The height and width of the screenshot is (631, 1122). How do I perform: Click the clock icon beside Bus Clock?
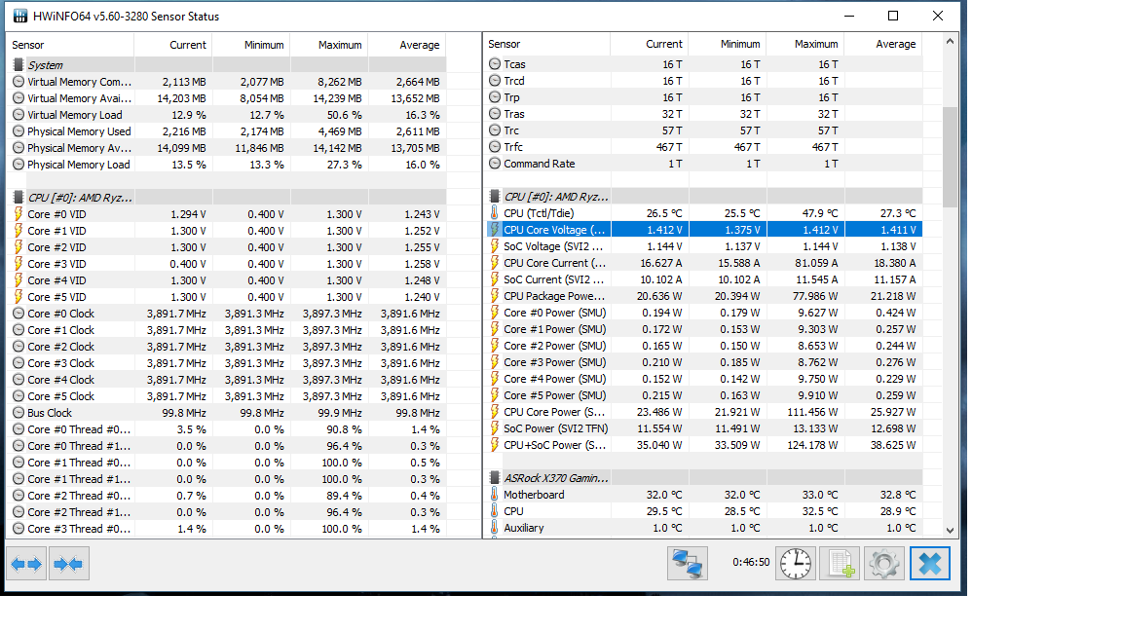pos(19,413)
